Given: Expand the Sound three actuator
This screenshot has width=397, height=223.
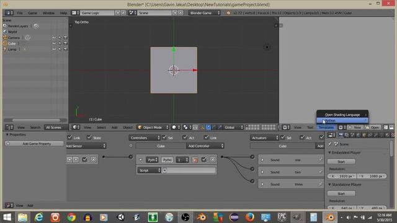Looking at the screenshot, I should pos(262,185).
